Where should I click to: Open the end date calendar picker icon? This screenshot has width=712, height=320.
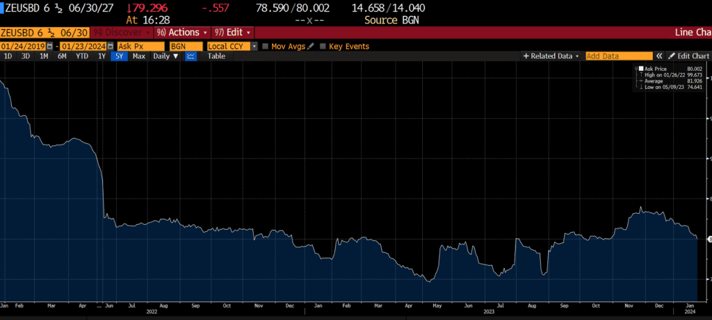coord(110,47)
